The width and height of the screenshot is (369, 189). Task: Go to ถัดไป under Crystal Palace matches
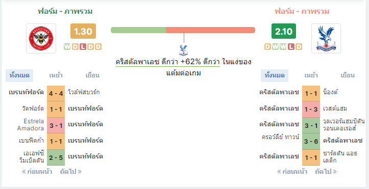click(326, 172)
